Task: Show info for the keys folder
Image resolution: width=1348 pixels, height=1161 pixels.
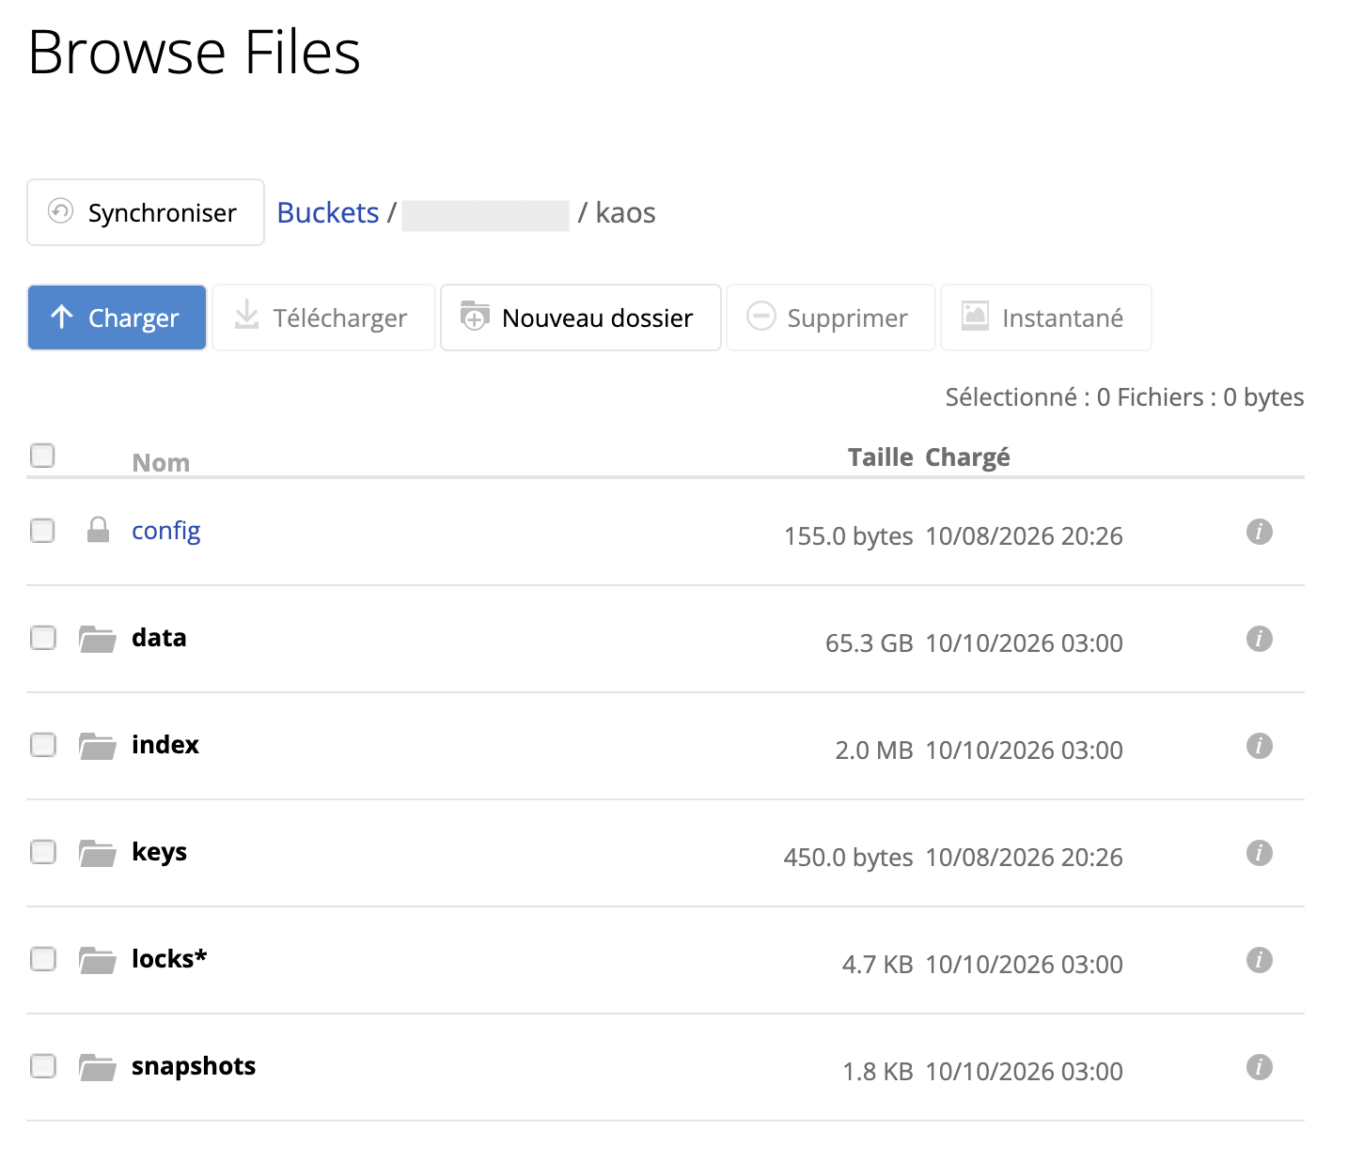Action: pos(1260,853)
